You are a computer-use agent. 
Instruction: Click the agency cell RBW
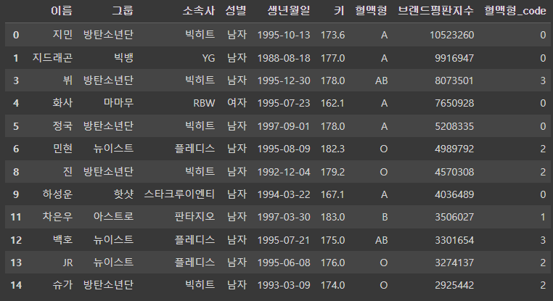click(x=204, y=103)
